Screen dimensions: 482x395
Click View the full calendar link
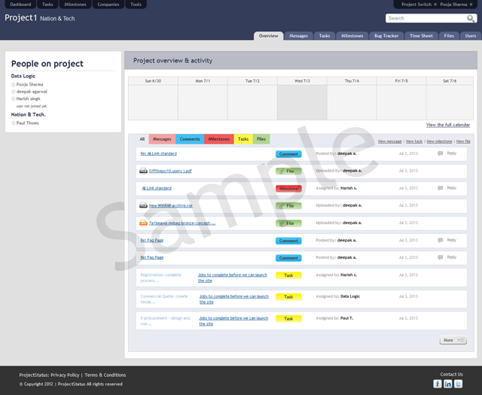coord(447,125)
